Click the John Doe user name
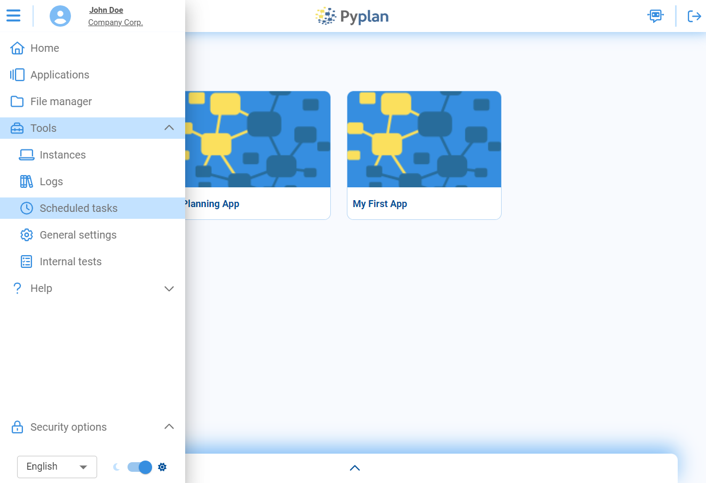This screenshot has width=706, height=483. 106,10
